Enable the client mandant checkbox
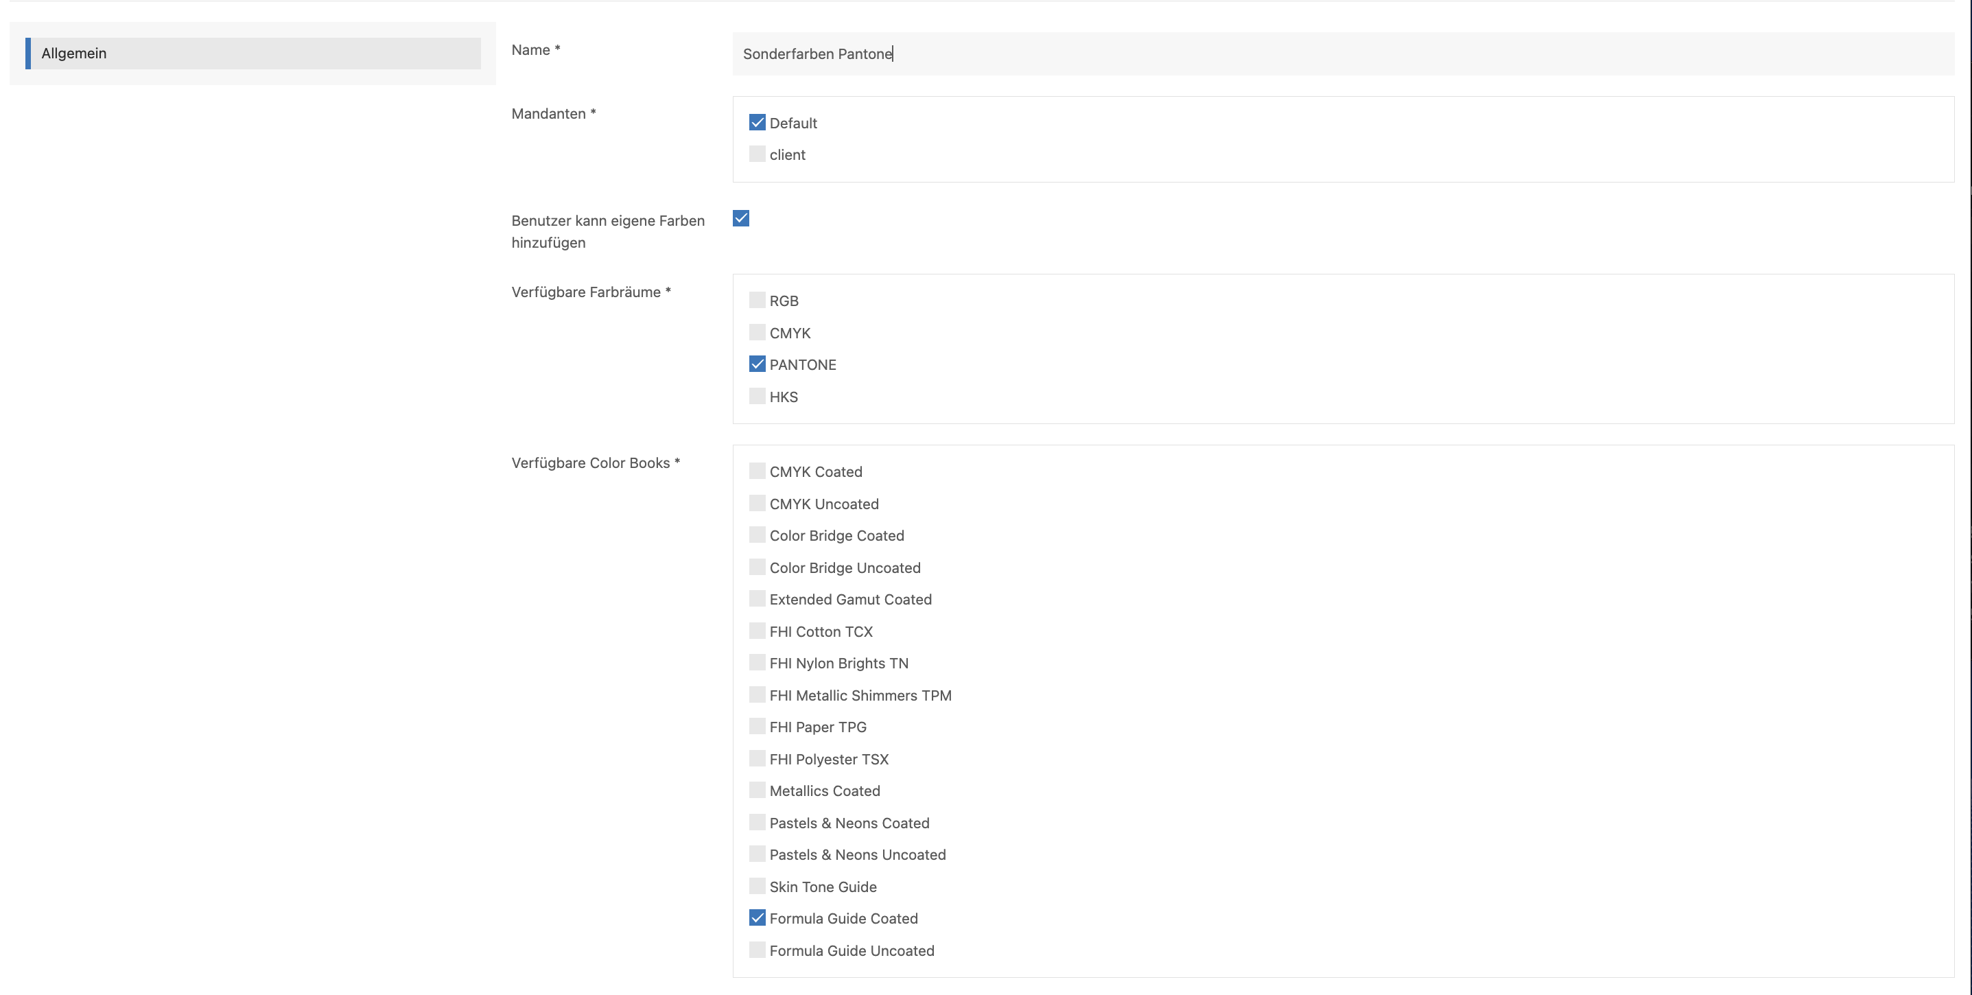The image size is (1972, 995). 757,154
